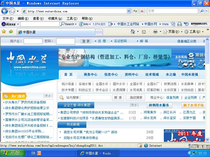The height and width of the screenshot is (157, 210).
Task: Click the Favorites star icon
Action: 4,31
